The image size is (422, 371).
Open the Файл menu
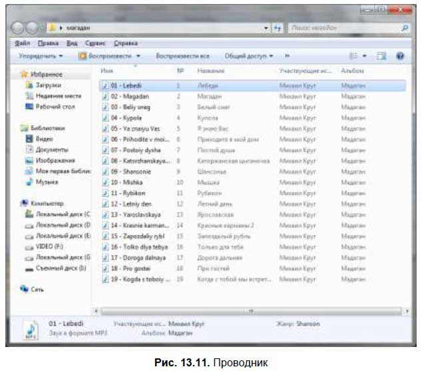(x=23, y=43)
